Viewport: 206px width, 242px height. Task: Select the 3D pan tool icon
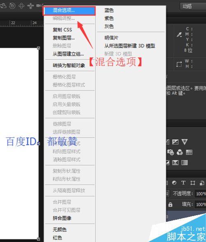[x=21, y=6]
